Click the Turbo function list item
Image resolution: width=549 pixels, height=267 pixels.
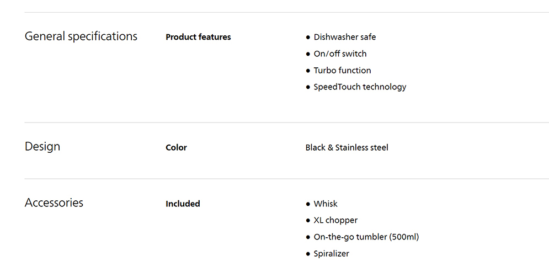tap(342, 70)
